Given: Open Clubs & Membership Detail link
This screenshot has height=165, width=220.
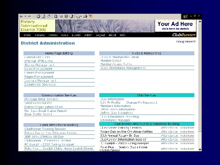Looking at the screenshot, I should 119,57.
